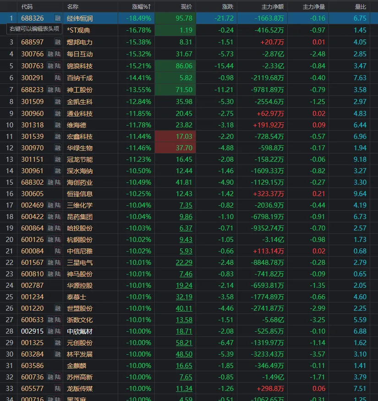Viewport: 378px width, 401px height.
Task: Click the 陆 badge on the 苏州高新 row
Action: coord(58,377)
